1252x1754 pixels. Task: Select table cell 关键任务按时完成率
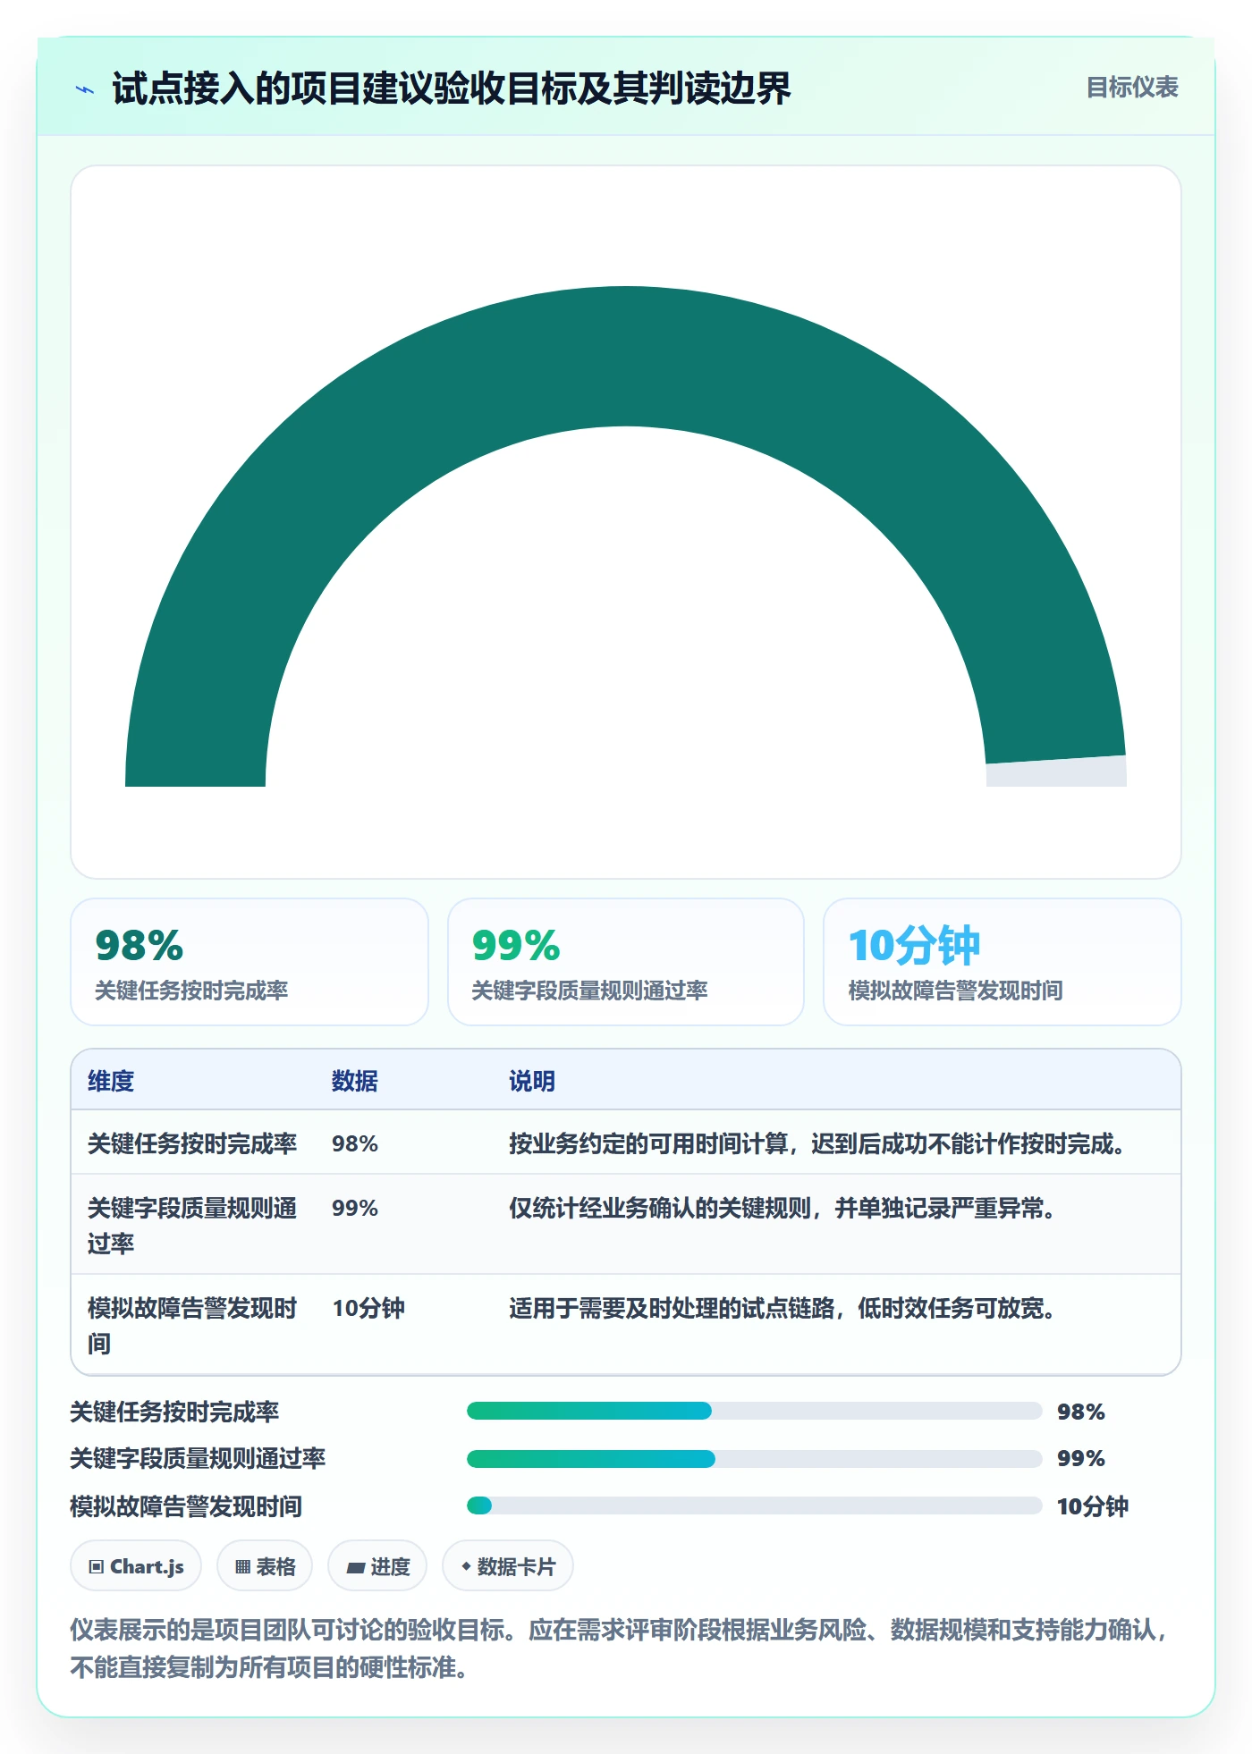pyautogui.click(x=192, y=1143)
